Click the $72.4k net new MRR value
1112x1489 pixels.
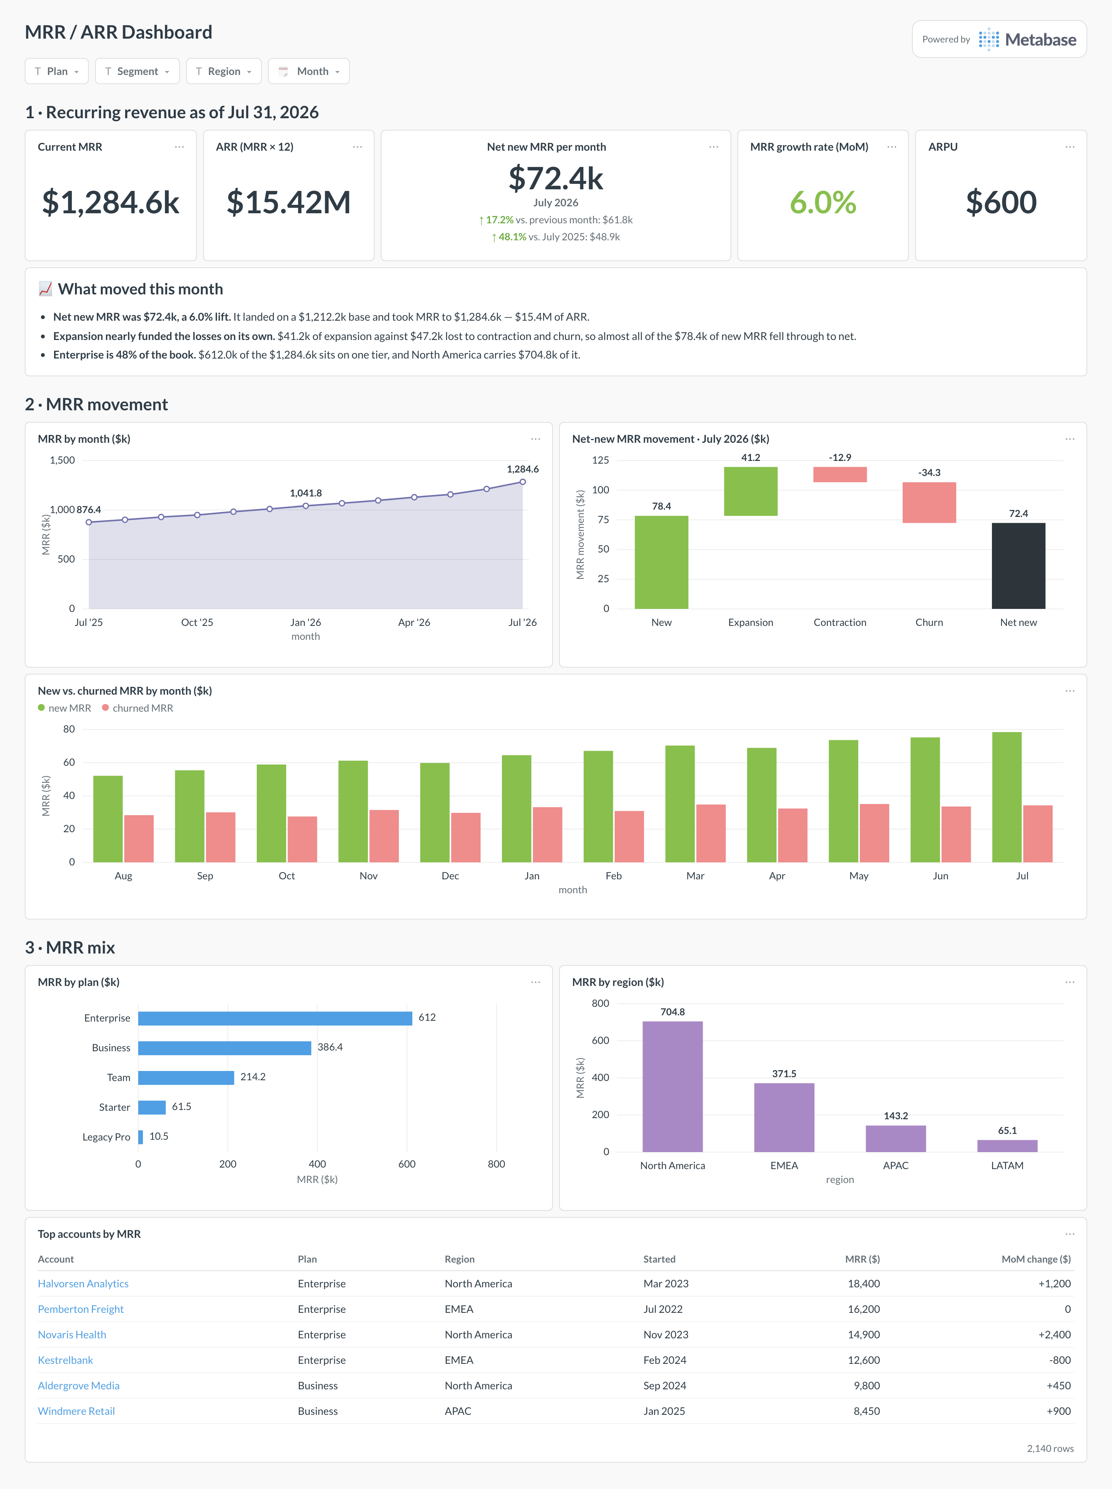(x=556, y=178)
